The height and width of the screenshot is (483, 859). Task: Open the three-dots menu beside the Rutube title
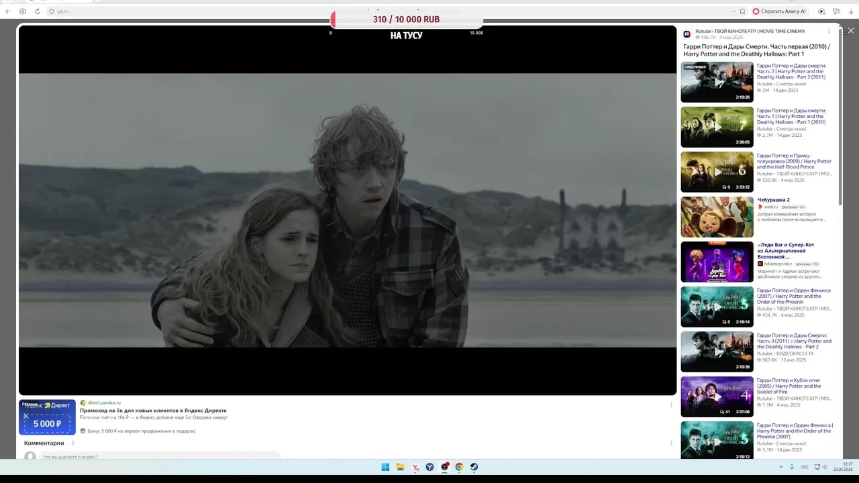[829, 31]
